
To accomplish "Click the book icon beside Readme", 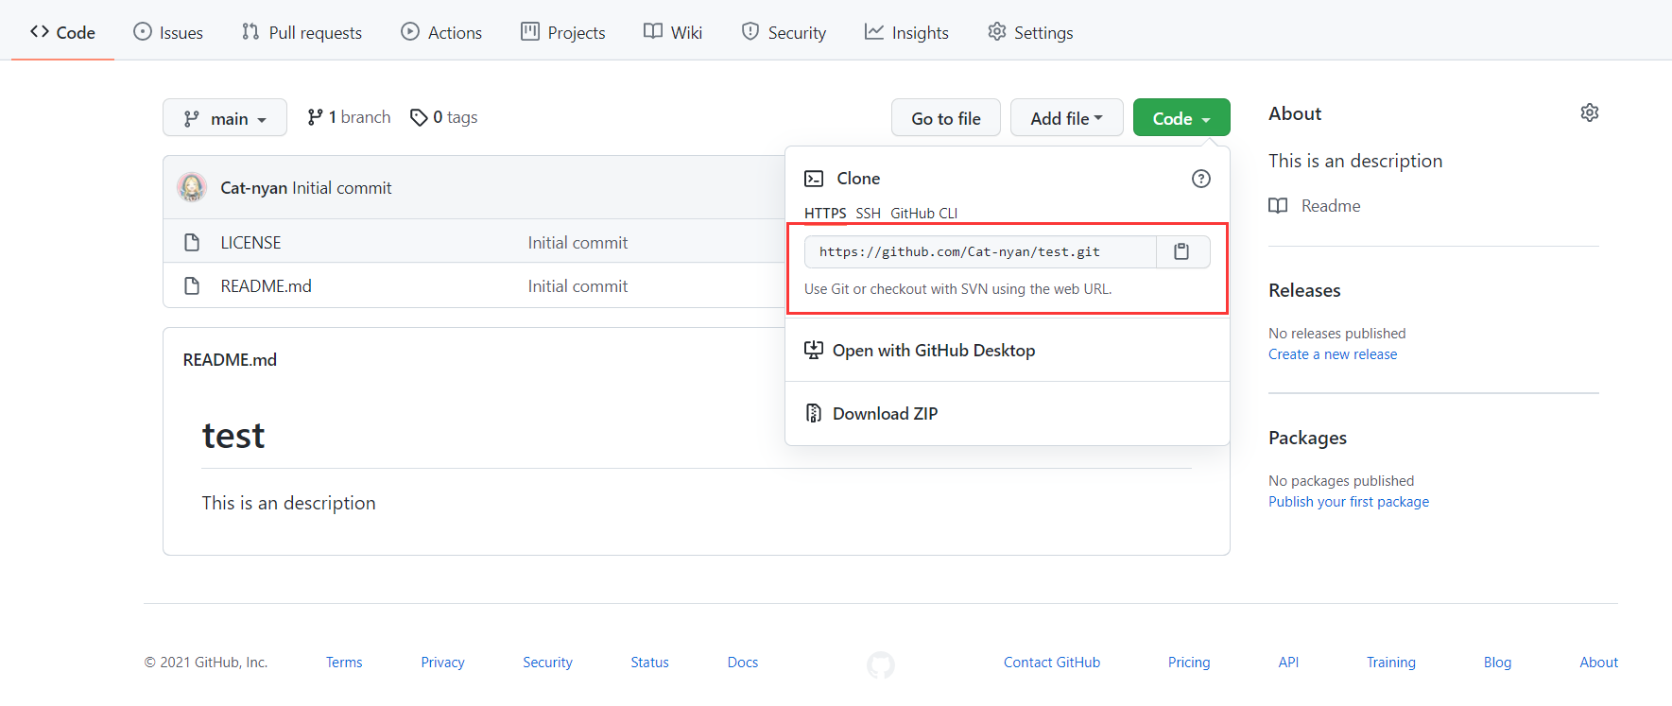I will pyautogui.click(x=1278, y=206).
